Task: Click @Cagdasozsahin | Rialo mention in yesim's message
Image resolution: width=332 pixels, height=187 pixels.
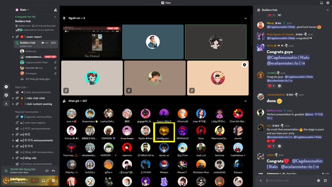Action: (295, 164)
